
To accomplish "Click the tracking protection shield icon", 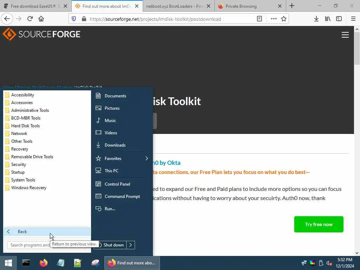I will coord(74,19).
